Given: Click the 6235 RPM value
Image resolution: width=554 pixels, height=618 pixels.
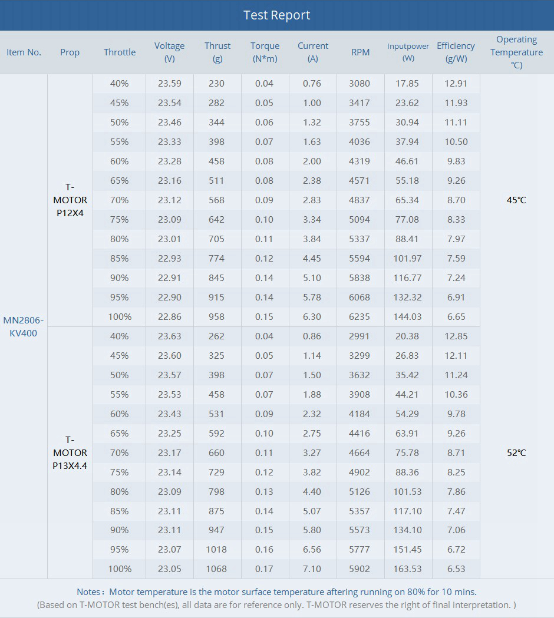Looking at the screenshot, I should coord(360,317).
